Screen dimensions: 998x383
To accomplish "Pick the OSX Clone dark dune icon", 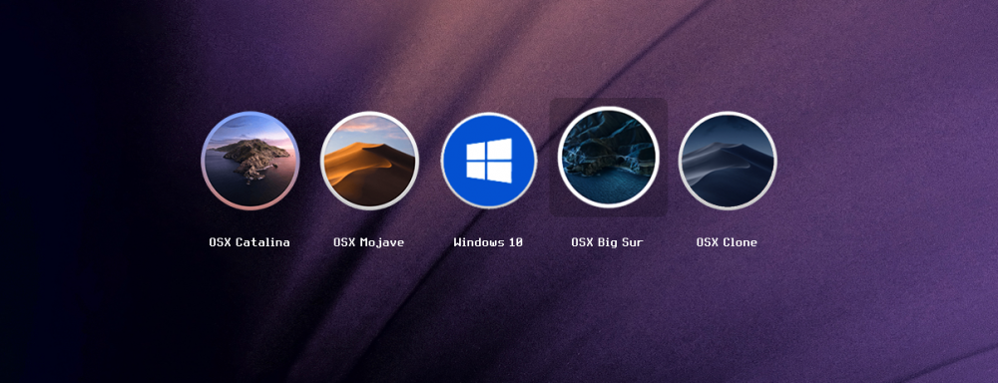I will [728, 161].
